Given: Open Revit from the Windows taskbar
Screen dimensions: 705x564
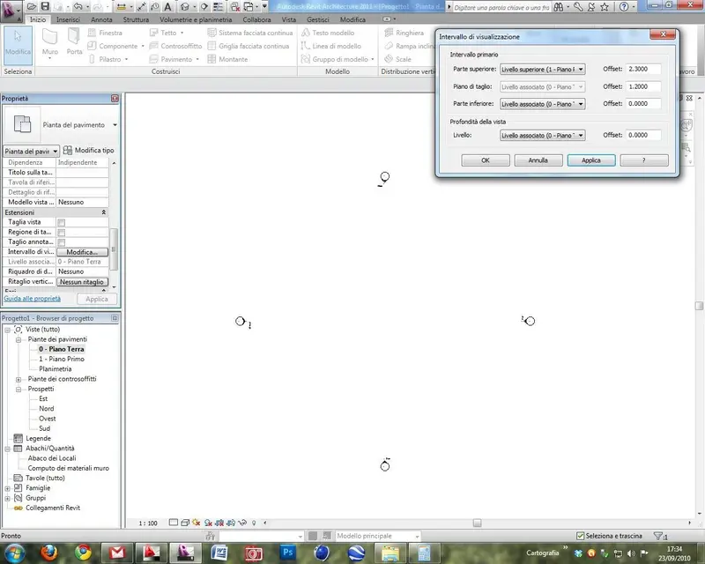Looking at the screenshot, I should coord(186,553).
